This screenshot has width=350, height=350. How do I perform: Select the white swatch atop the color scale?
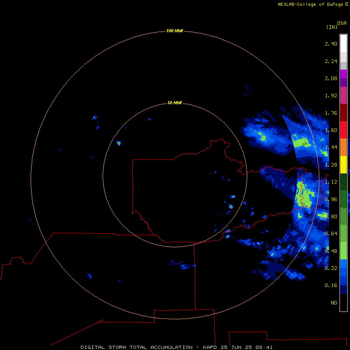point(343,43)
